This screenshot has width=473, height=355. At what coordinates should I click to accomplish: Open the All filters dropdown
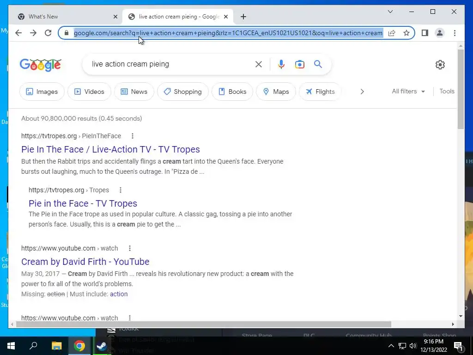tap(408, 91)
